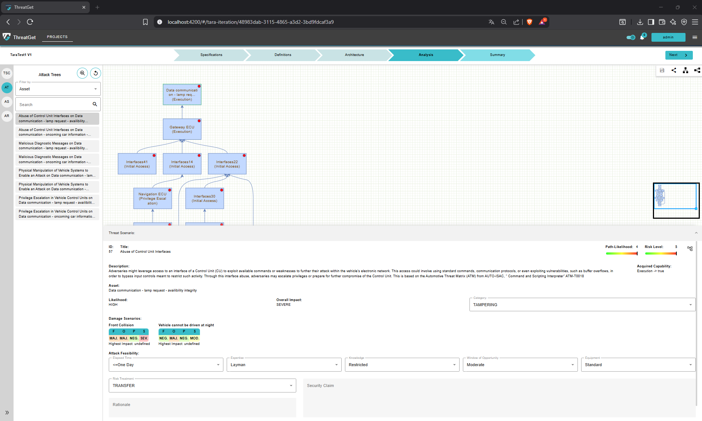Click the disabled save icon on canvas
Image resolution: width=702 pixels, height=421 pixels.
662,70
